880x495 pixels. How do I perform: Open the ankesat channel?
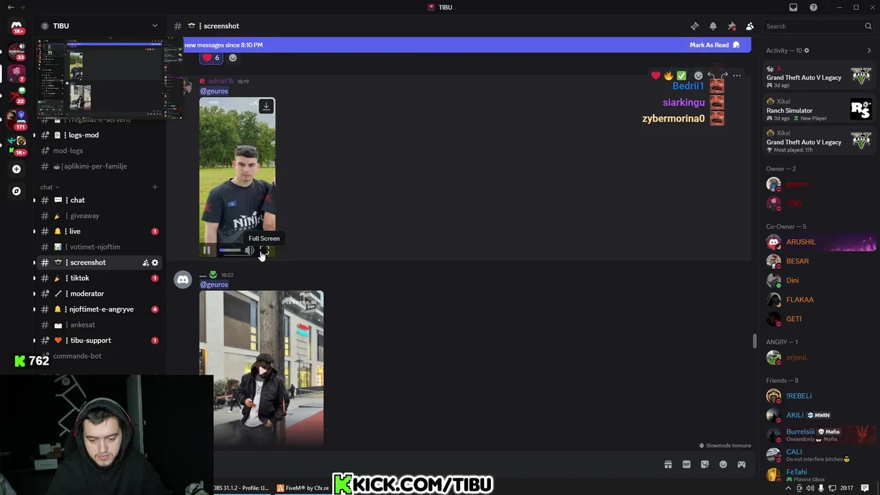(x=98, y=324)
